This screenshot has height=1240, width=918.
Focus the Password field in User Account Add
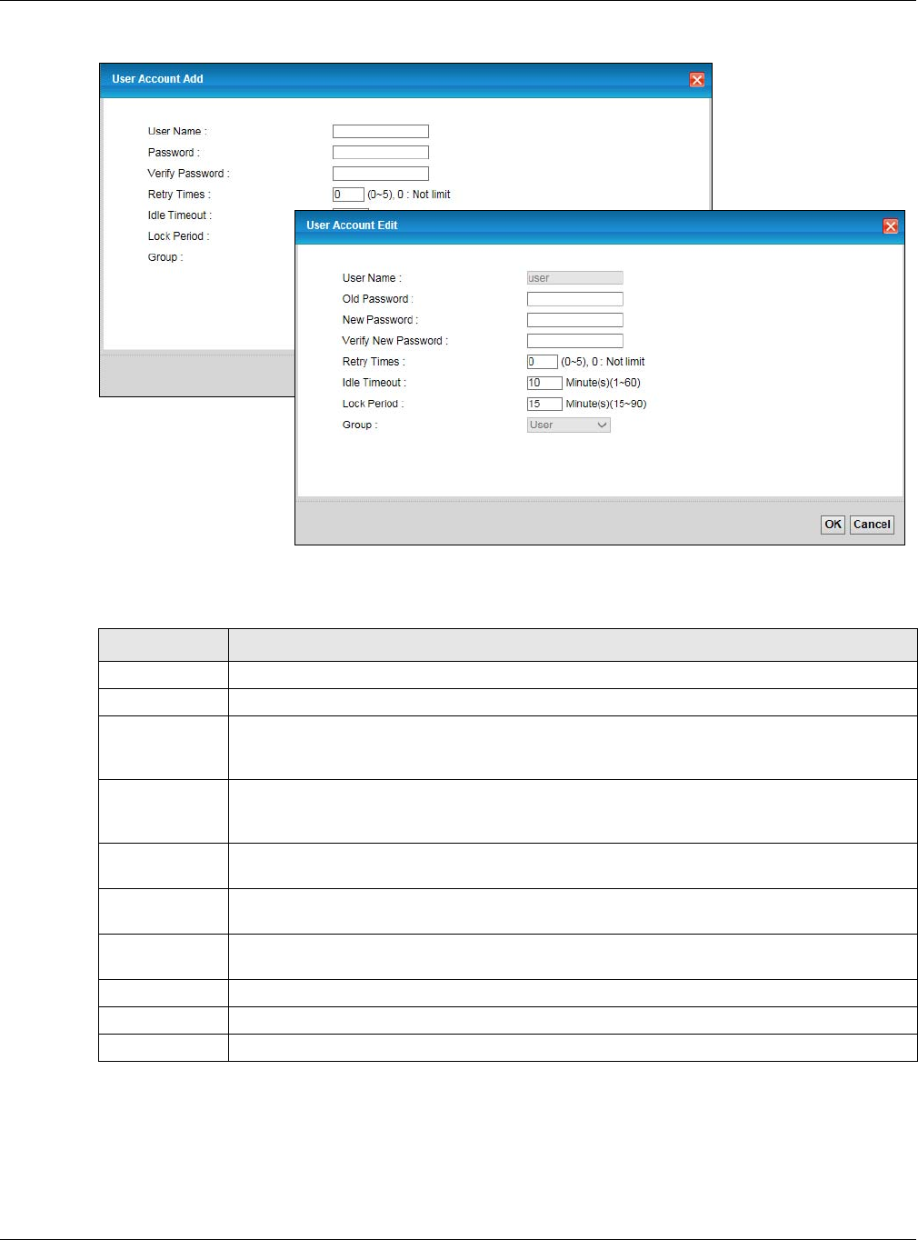coord(381,153)
